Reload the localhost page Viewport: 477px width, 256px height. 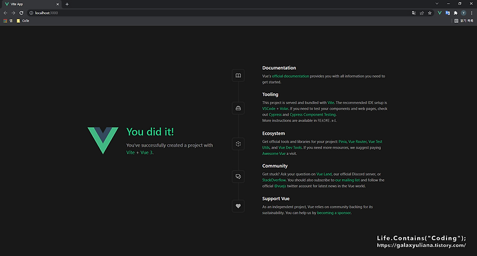pyautogui.click(x=21, y=13)
